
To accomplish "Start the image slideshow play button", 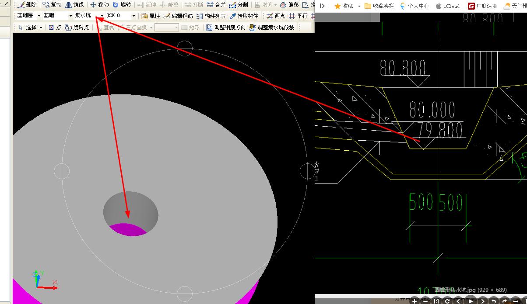I will [x=471, y=301].
